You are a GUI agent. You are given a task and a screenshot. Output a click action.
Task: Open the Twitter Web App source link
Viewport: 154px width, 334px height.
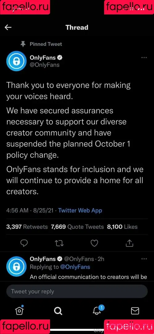[x=80, y=211]
